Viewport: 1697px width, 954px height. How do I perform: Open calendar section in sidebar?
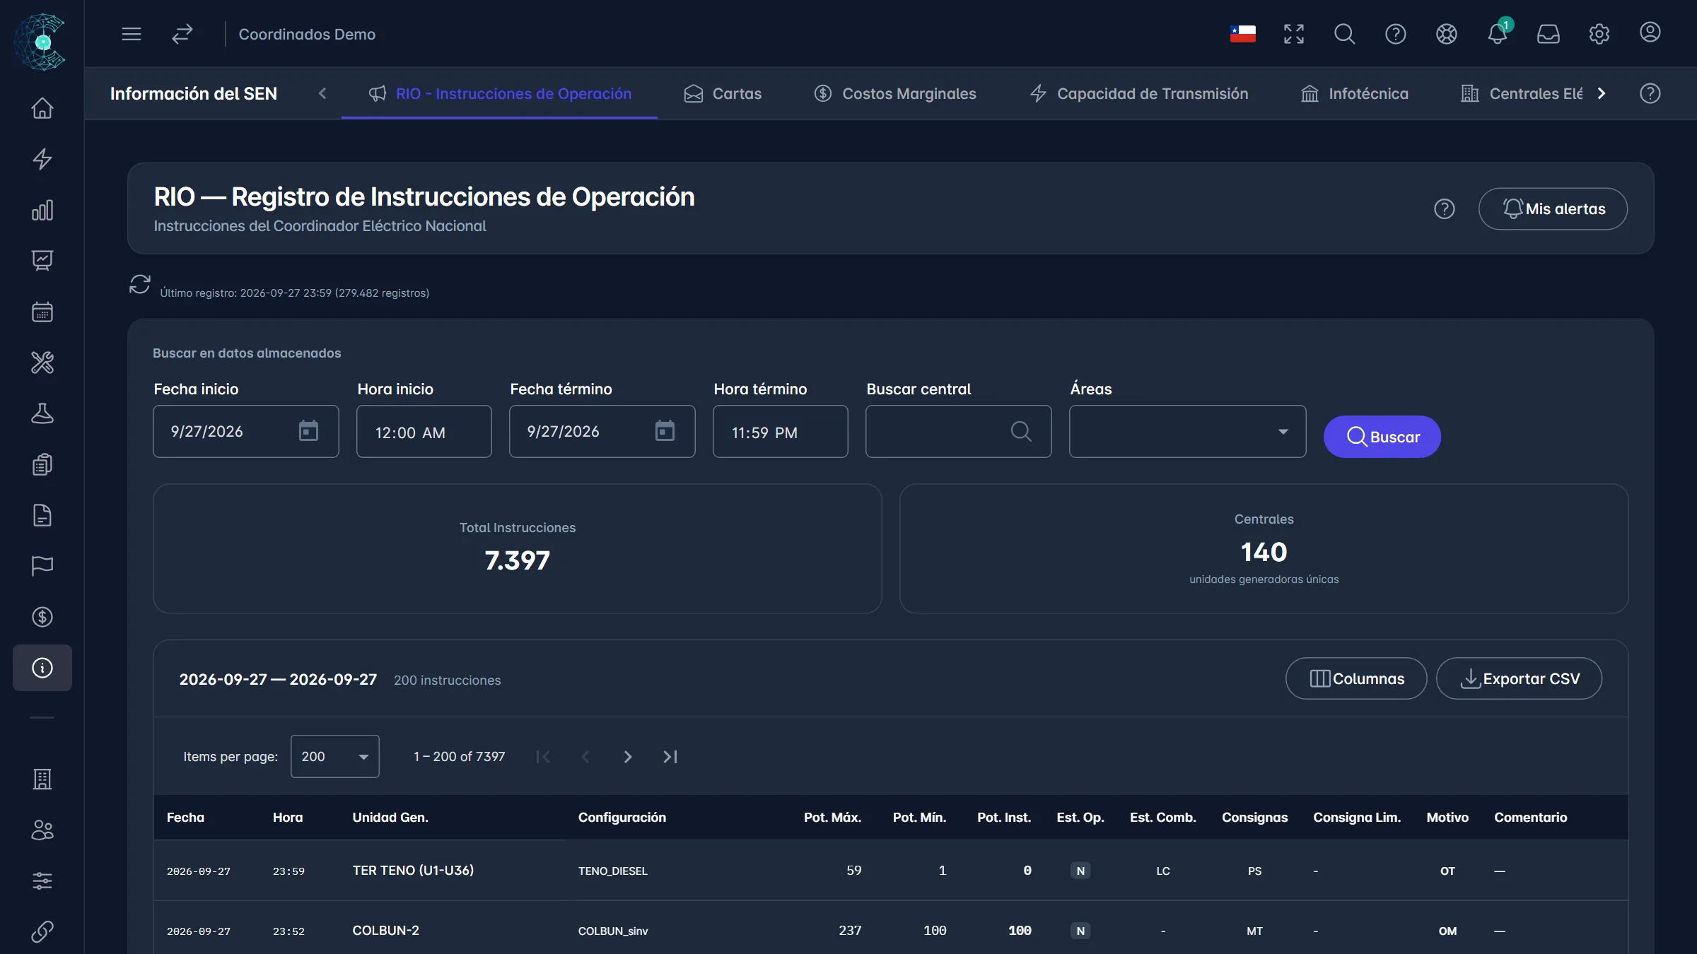coord(42,312)
